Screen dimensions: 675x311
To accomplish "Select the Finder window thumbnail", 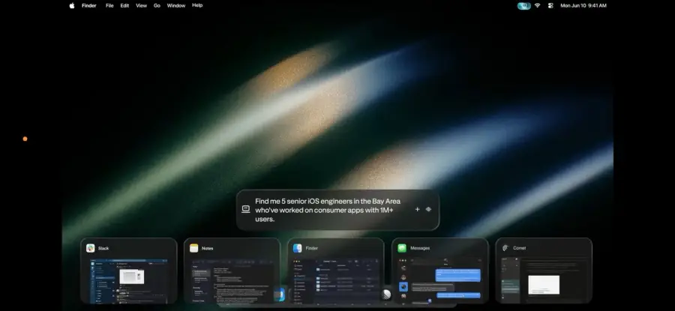I will (x=336, y=280).
